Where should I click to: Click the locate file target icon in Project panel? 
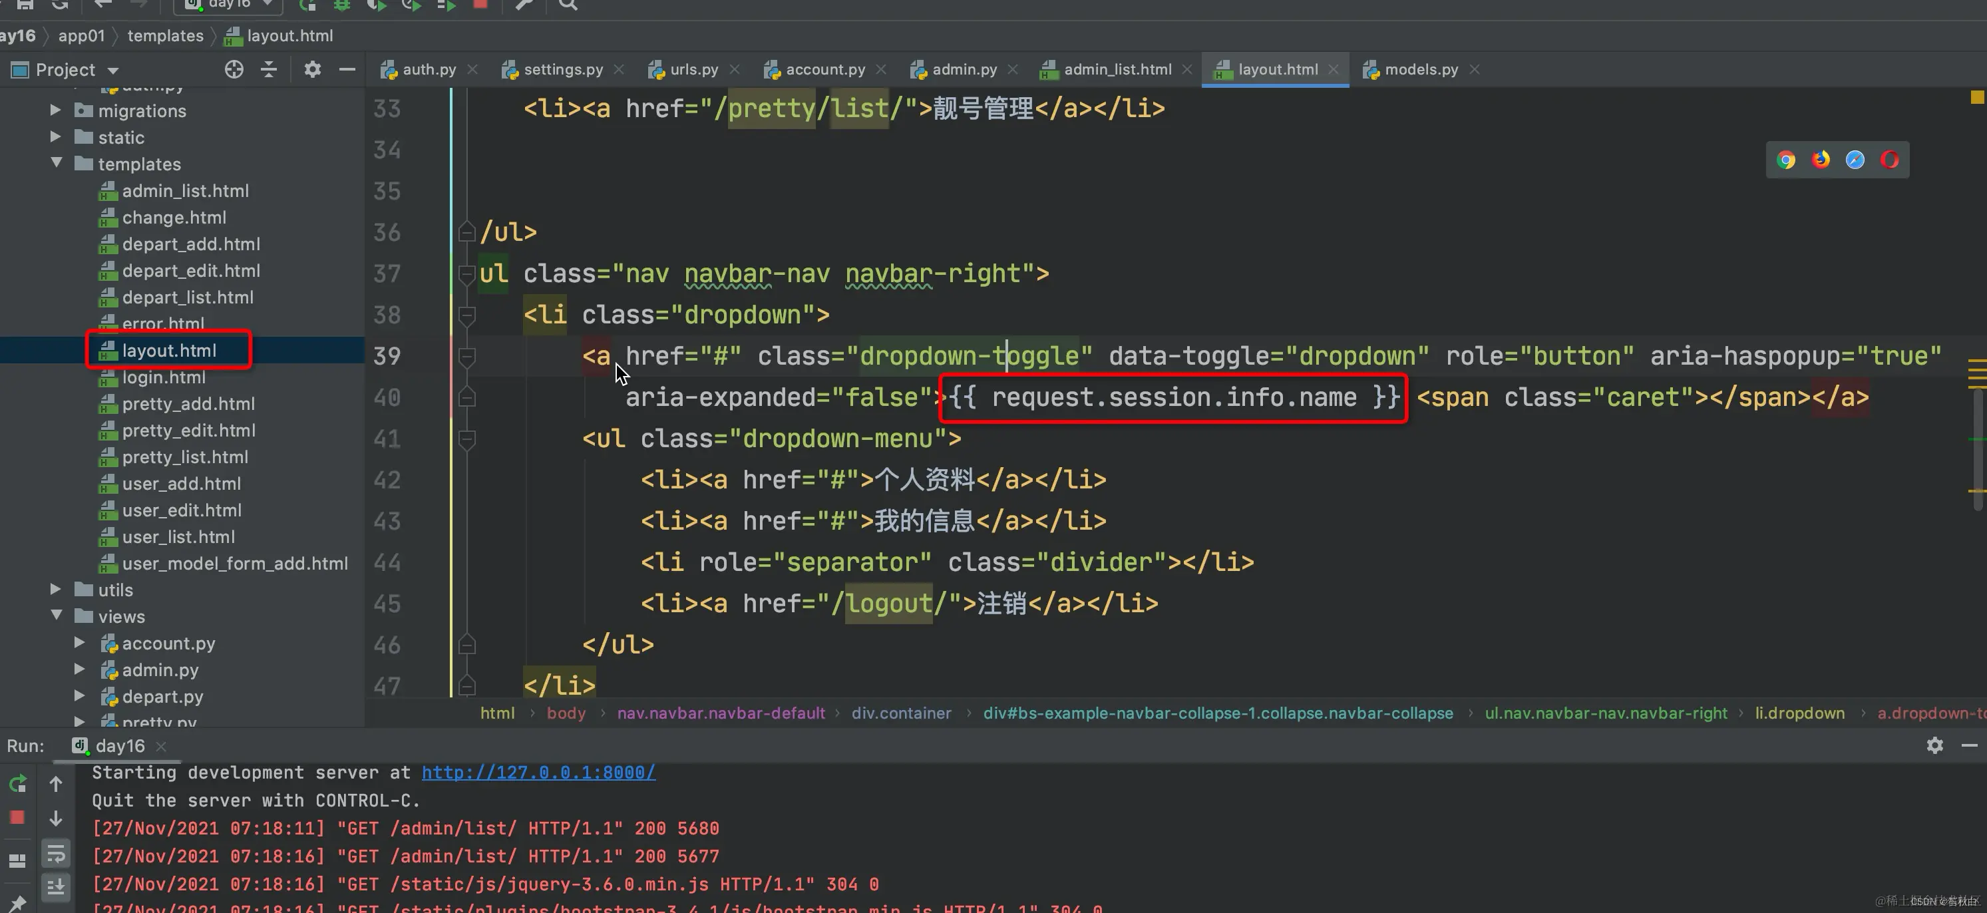point(234,69)
